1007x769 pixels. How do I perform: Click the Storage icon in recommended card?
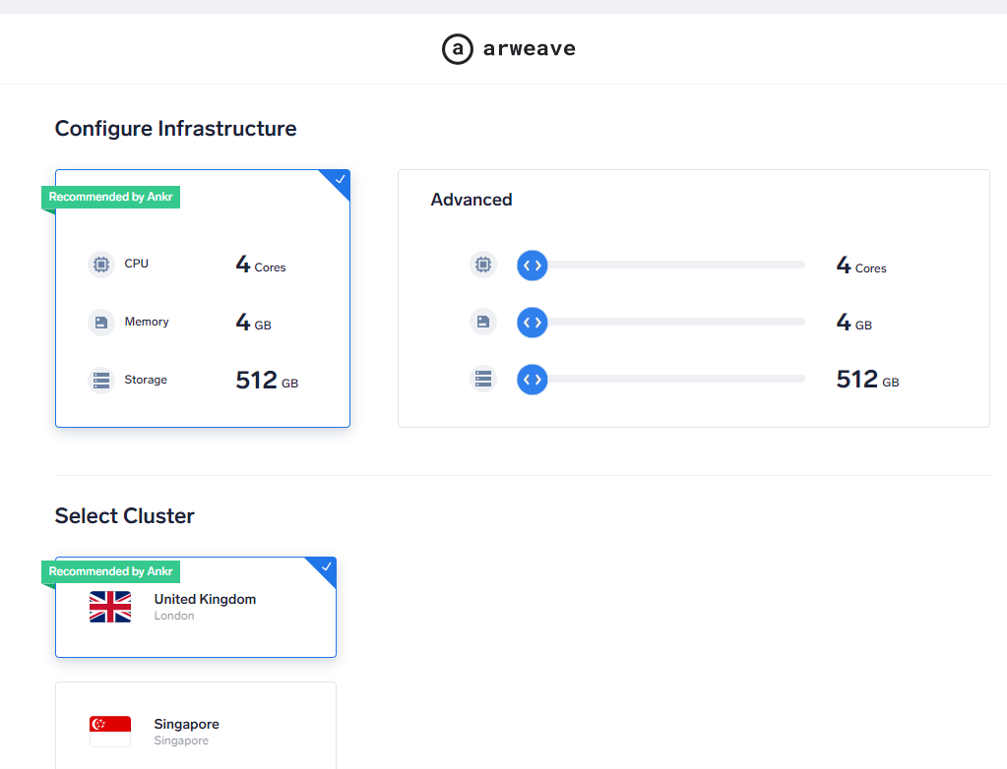click(100, 381)
